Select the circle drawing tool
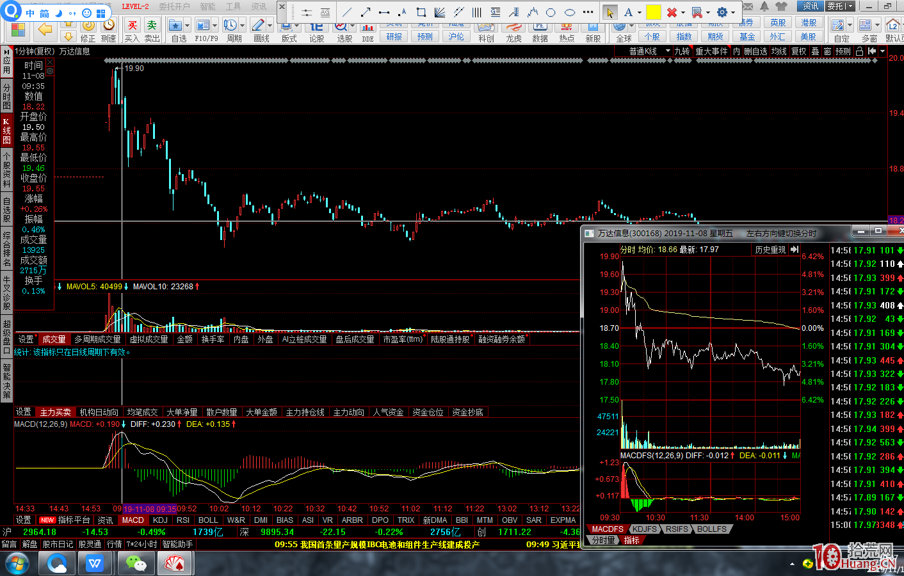This screenshot has width=904, height=576. click(x=551, y=12)
